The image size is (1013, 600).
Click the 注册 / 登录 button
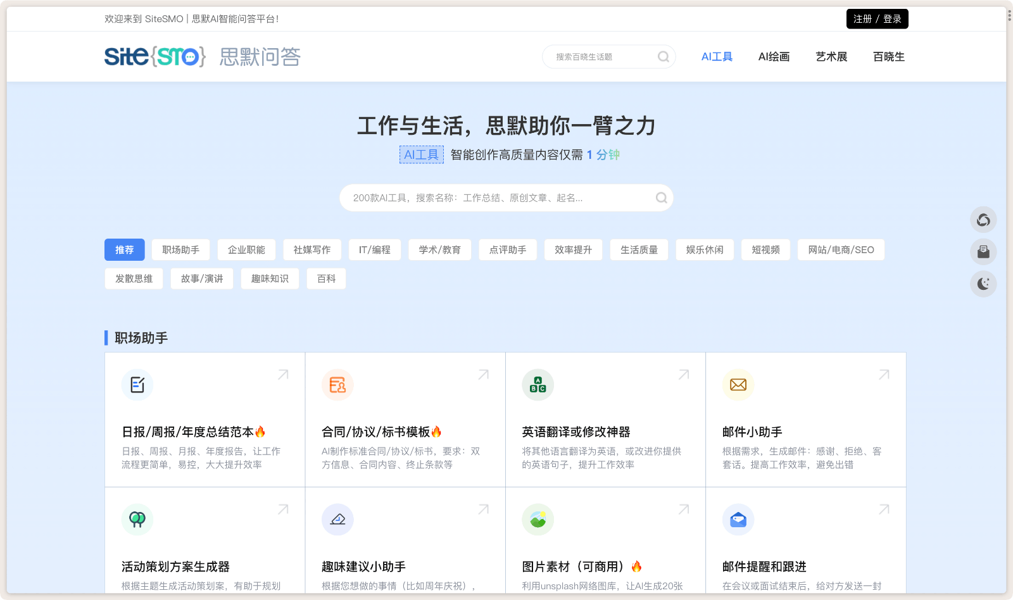[877, 18]
